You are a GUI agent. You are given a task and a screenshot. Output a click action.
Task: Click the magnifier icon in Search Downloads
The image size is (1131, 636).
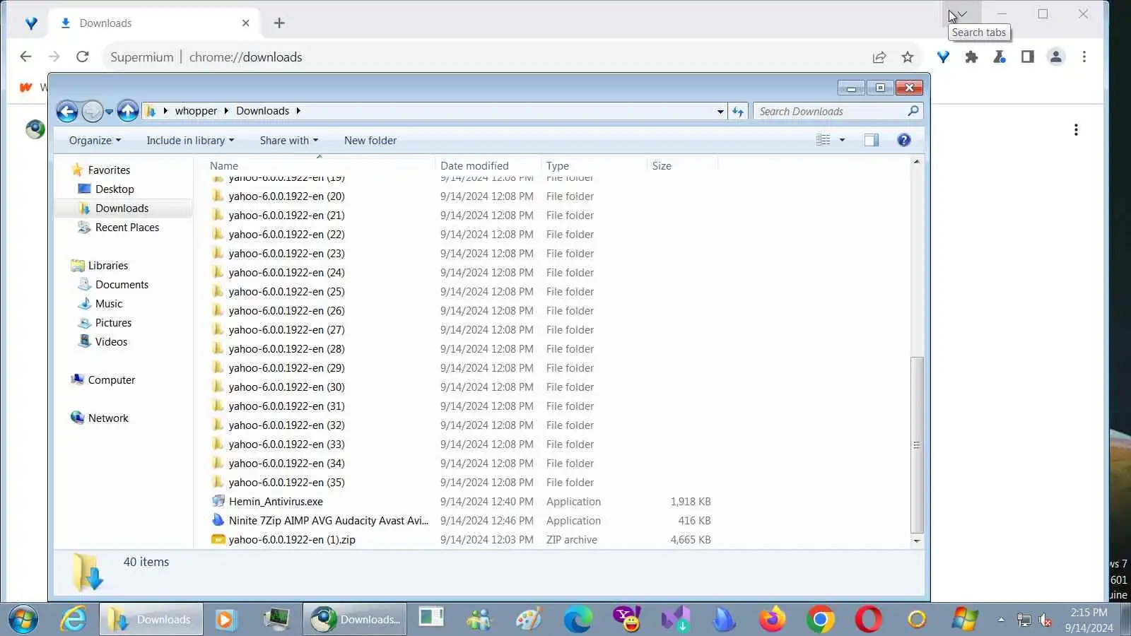(x=913, y=111)
